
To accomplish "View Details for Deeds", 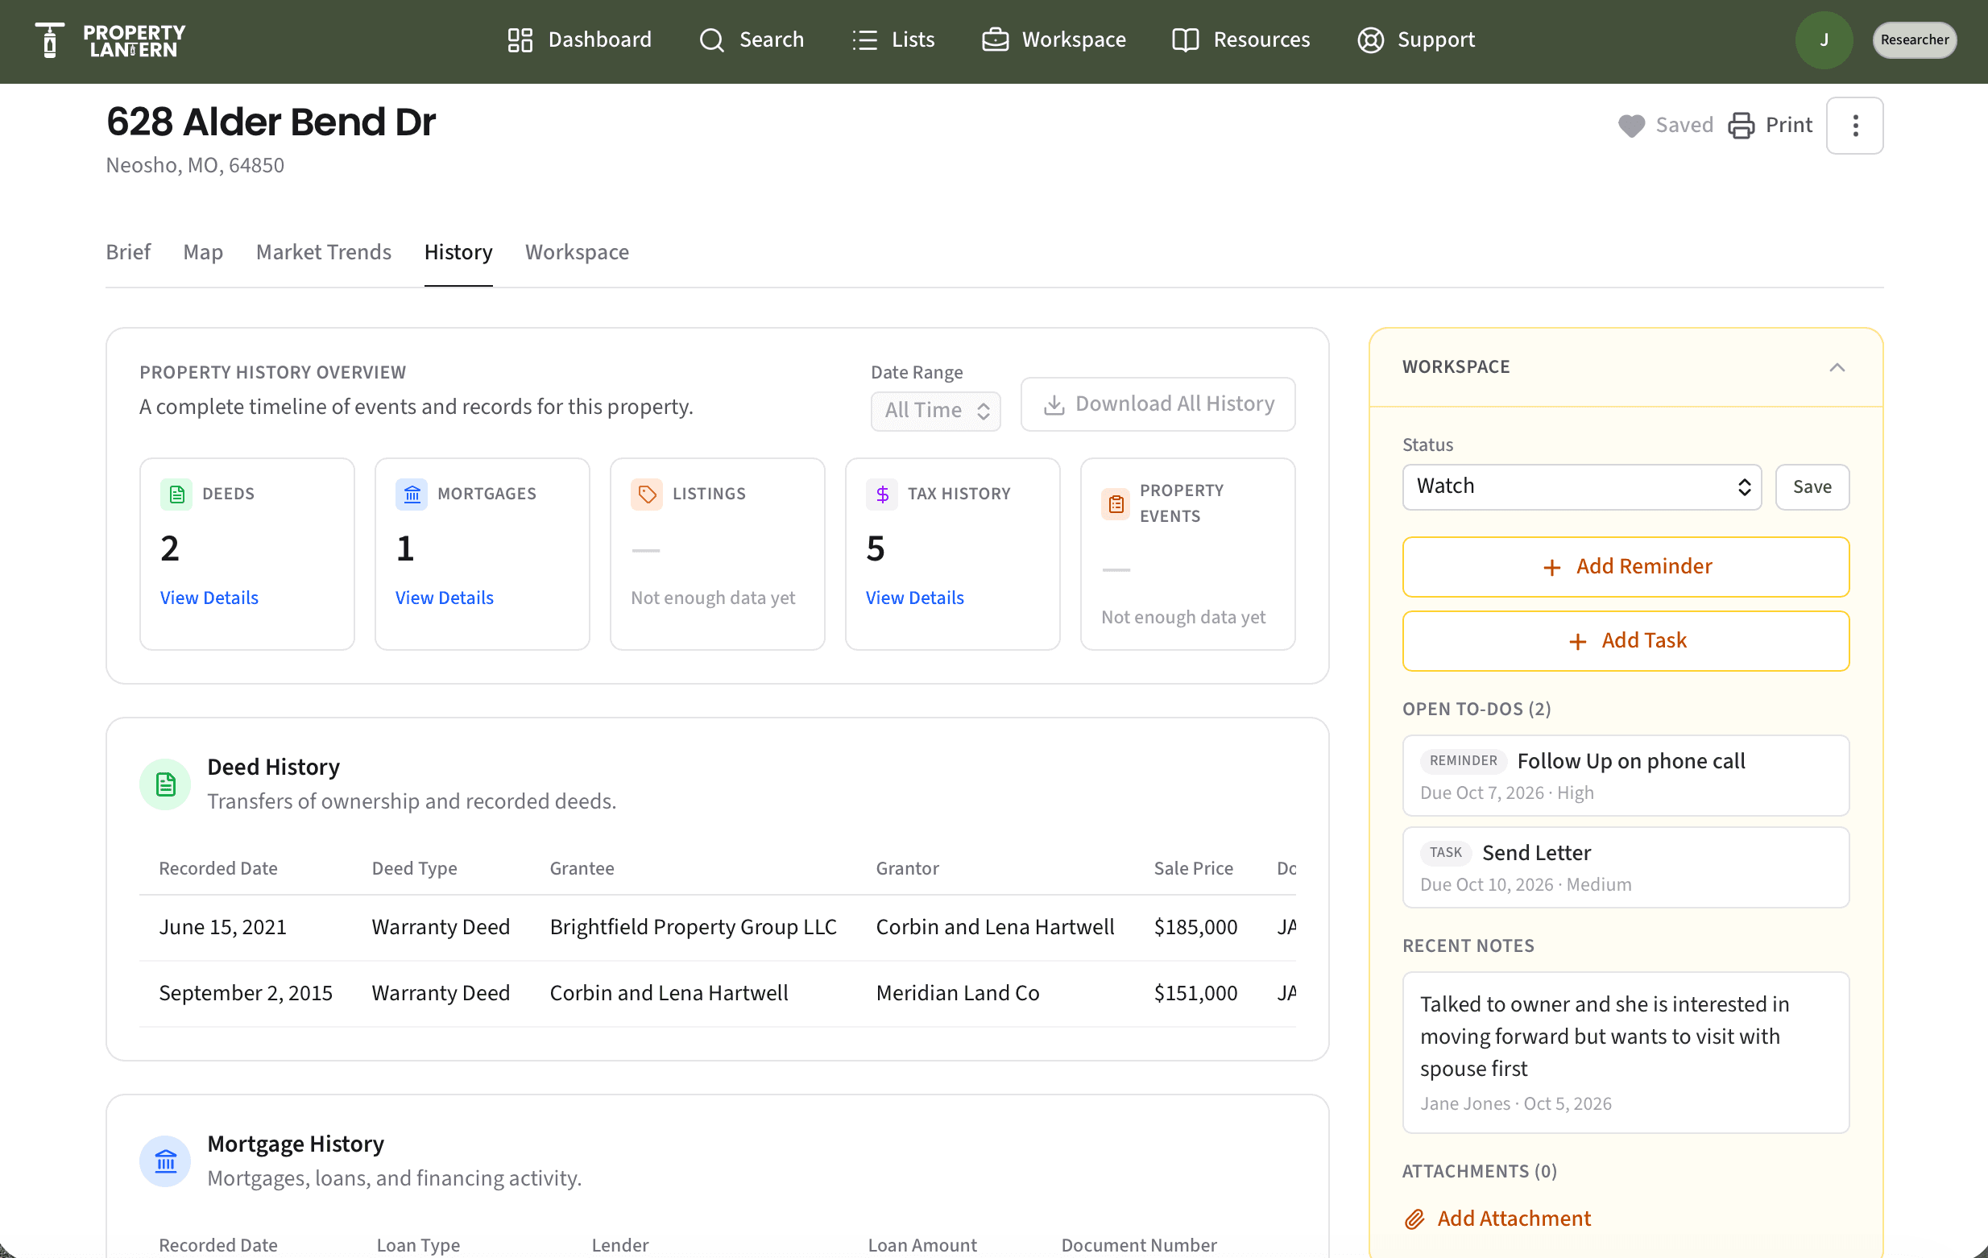I will [x=209, y=598].
